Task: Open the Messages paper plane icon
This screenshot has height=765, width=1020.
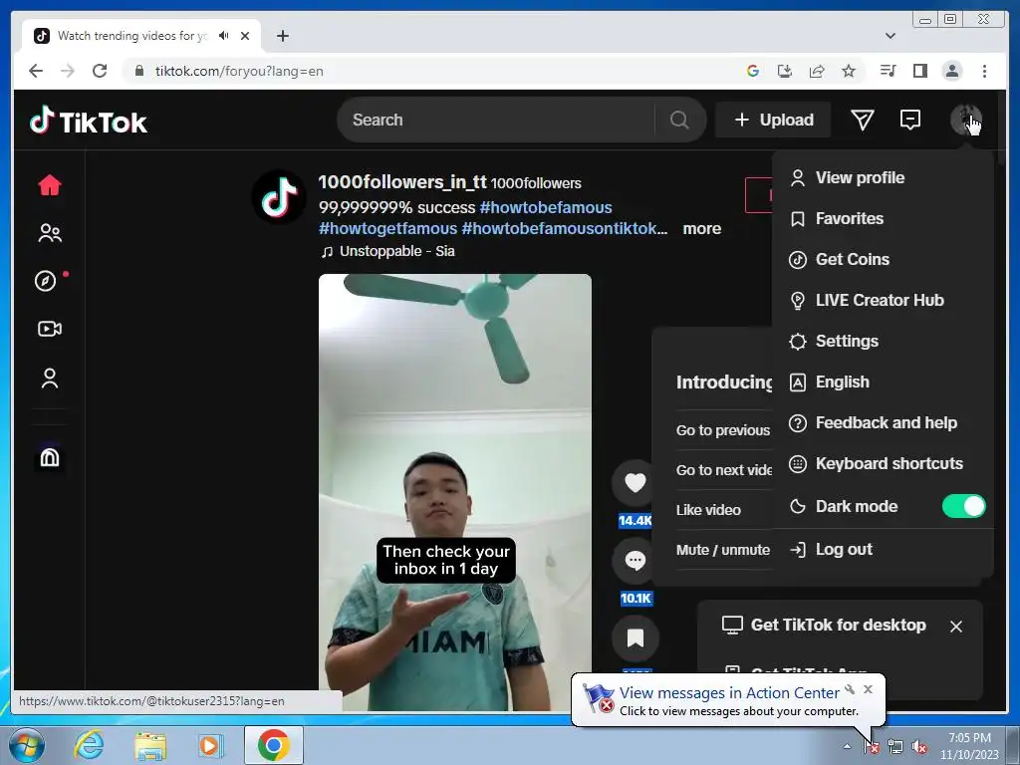Action: (862, 120)
